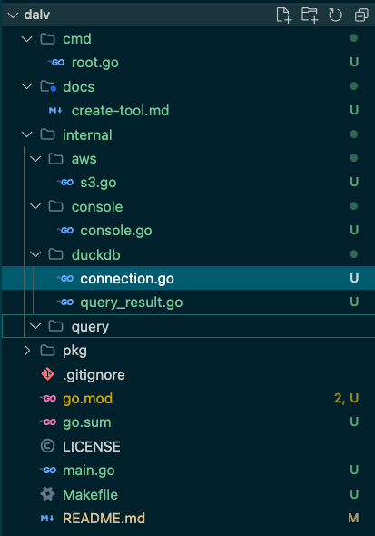The image size is (375, 536).
Task: Click the internal folder name
Action: pyautogui.click(x=87, y=135)
